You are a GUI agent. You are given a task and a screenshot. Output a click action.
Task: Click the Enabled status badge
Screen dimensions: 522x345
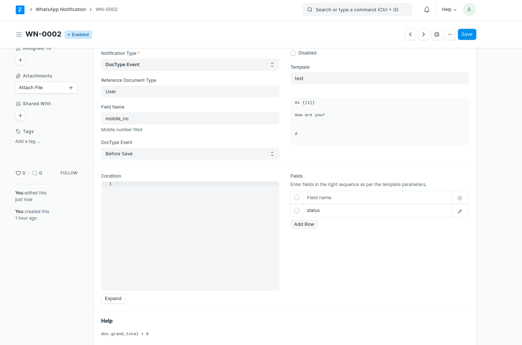pyautogui.click(x=78, y=35)
